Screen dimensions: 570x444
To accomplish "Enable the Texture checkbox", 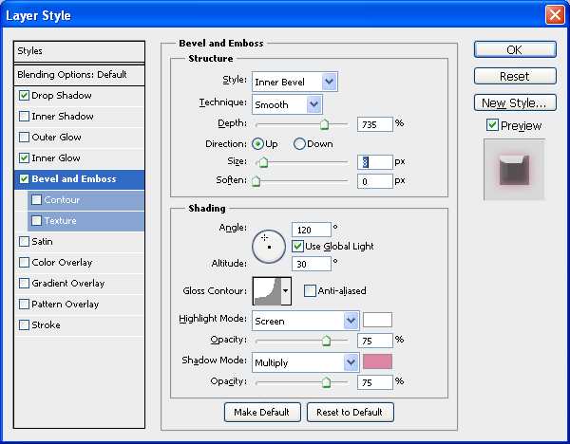I will click(36, 221).
